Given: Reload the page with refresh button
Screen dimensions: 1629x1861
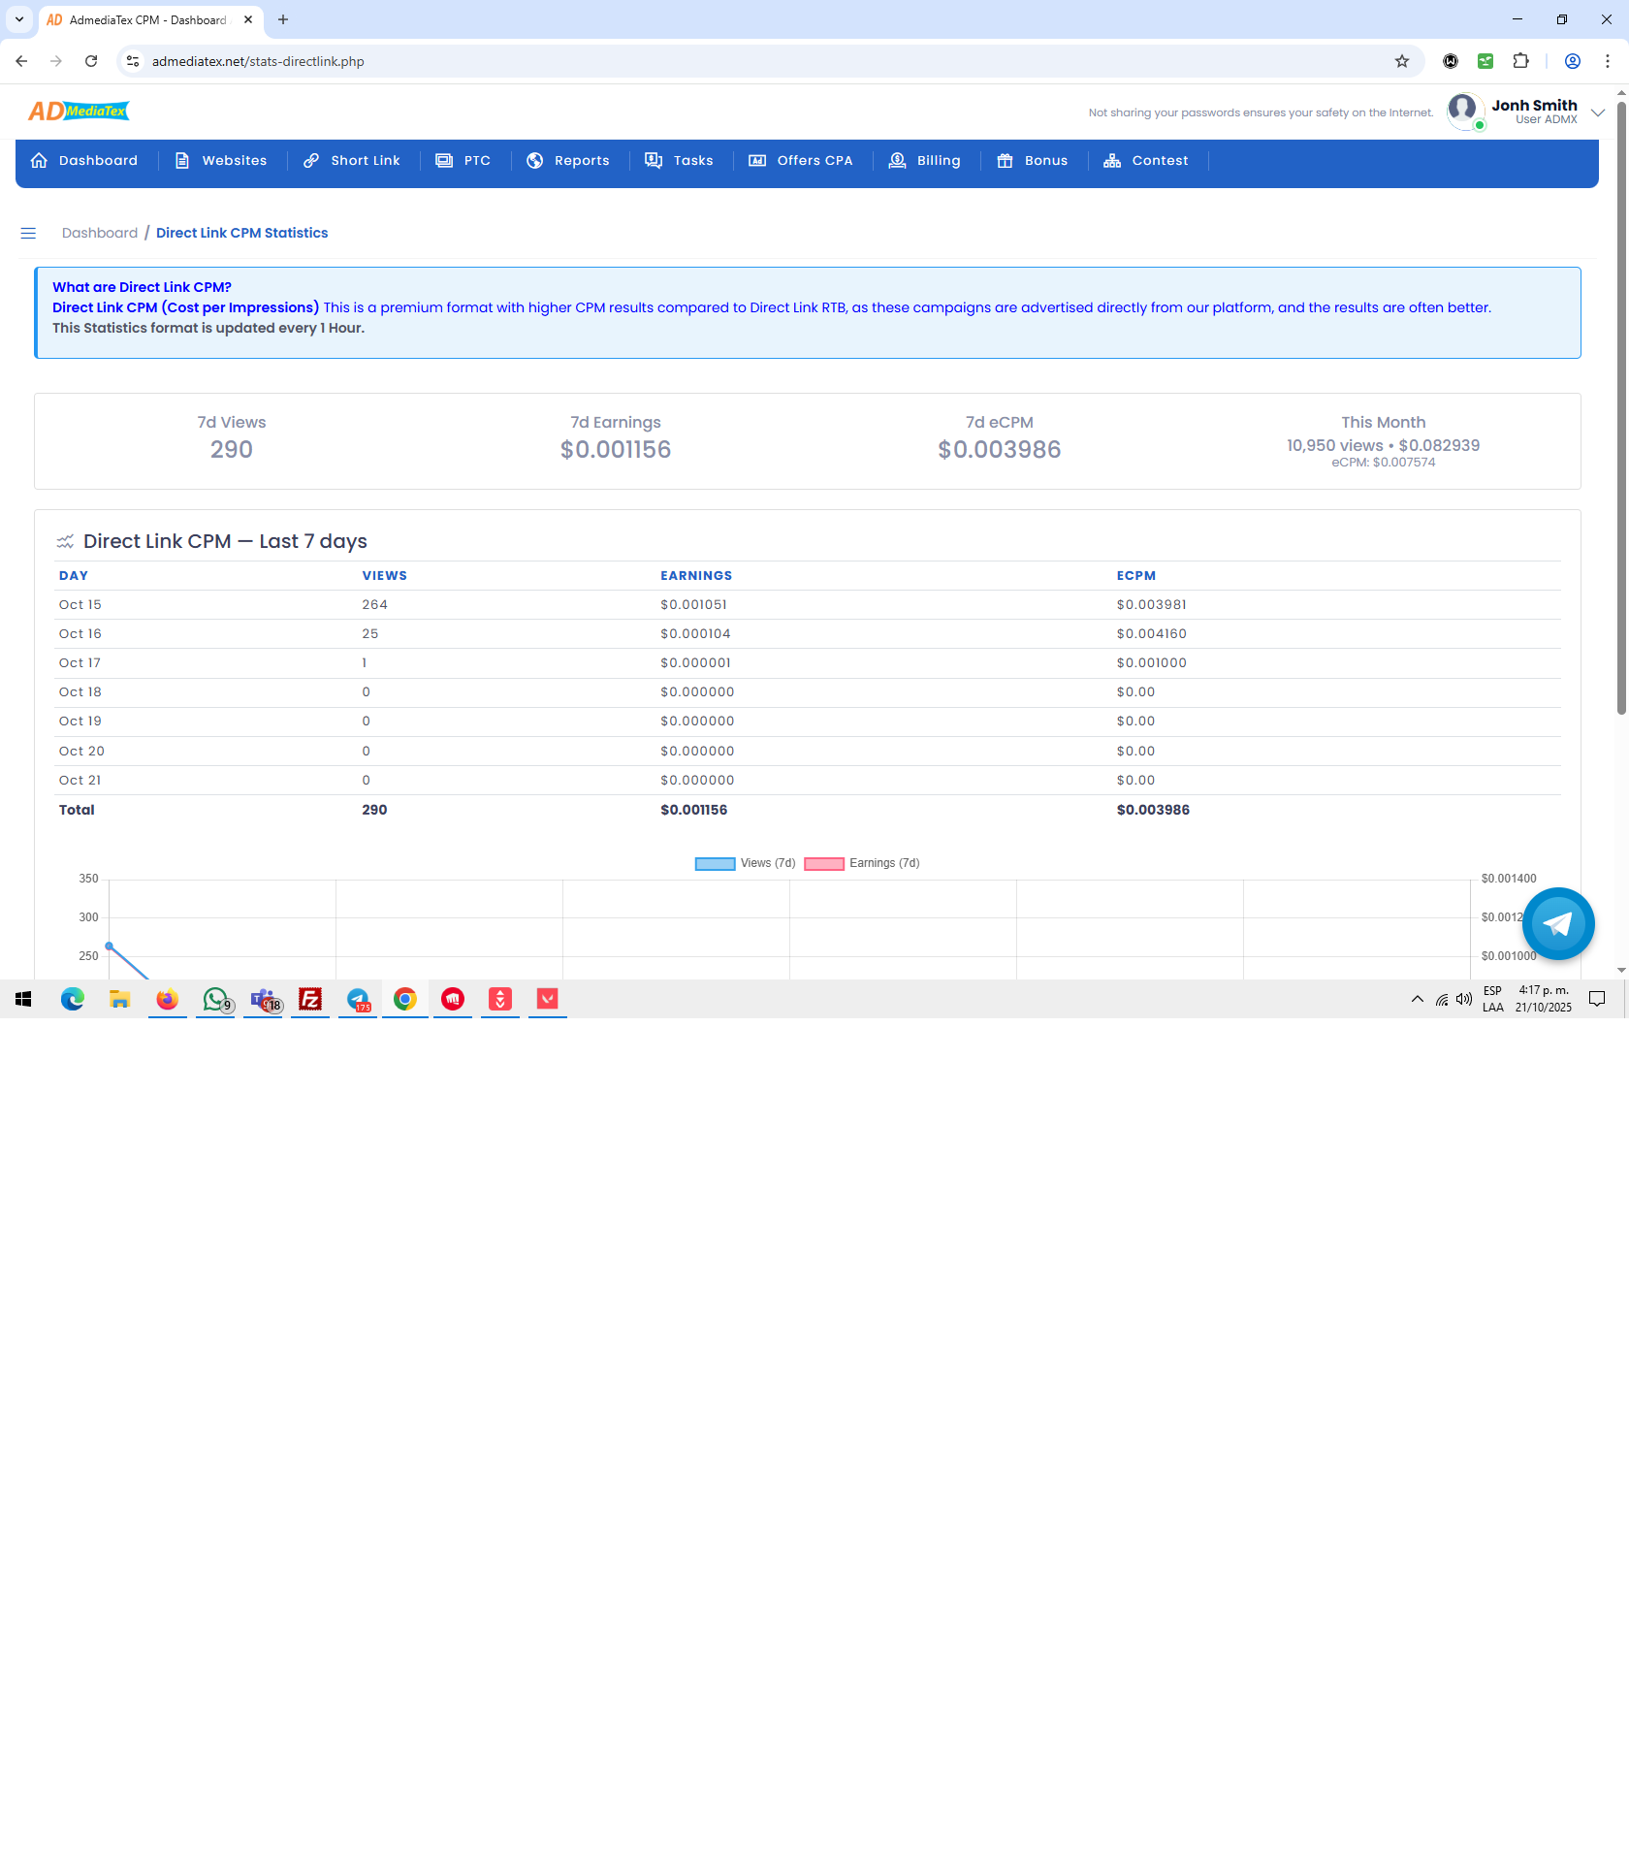Looking at the screenshot, I should (91, 61).
